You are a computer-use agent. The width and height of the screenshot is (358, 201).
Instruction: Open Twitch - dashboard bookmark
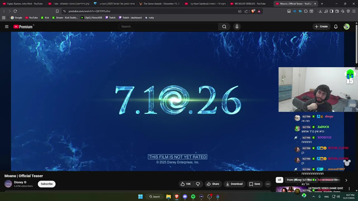tap(130, 18)
